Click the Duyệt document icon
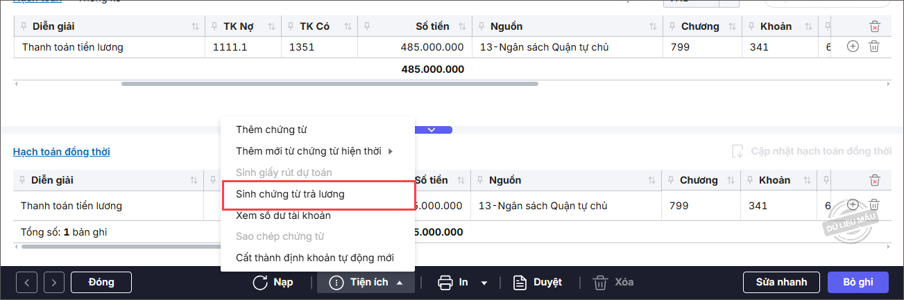 [x=520, y=282]
